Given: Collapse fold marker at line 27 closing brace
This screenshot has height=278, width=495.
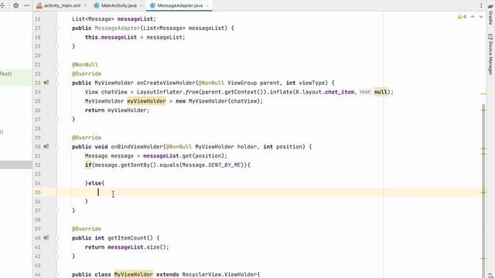Looking at the screenshot, I should pos(56,120).
